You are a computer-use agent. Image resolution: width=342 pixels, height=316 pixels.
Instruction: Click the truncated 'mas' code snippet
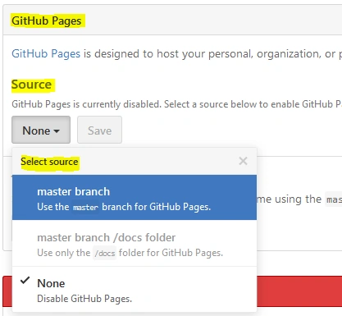pyautogui.click(x=334, y=199)
